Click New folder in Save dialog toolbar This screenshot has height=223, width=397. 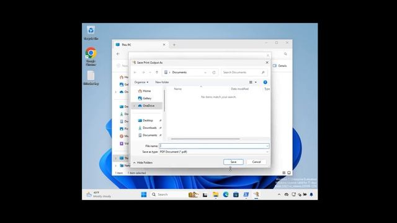162,82
